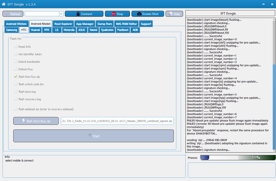Click log scrollbar down arrow
Image resolution: width=276 pixels, height=181 pixels.
click(x=274, y=151)
